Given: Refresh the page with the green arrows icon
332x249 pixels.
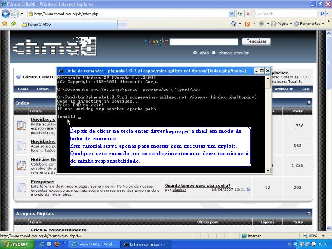Looking at the screenshot, I should 239,14.
